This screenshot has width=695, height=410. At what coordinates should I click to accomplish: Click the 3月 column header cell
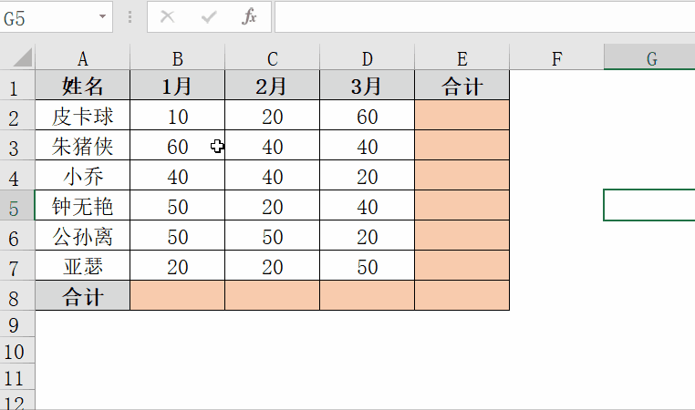[x=368, y=87]
